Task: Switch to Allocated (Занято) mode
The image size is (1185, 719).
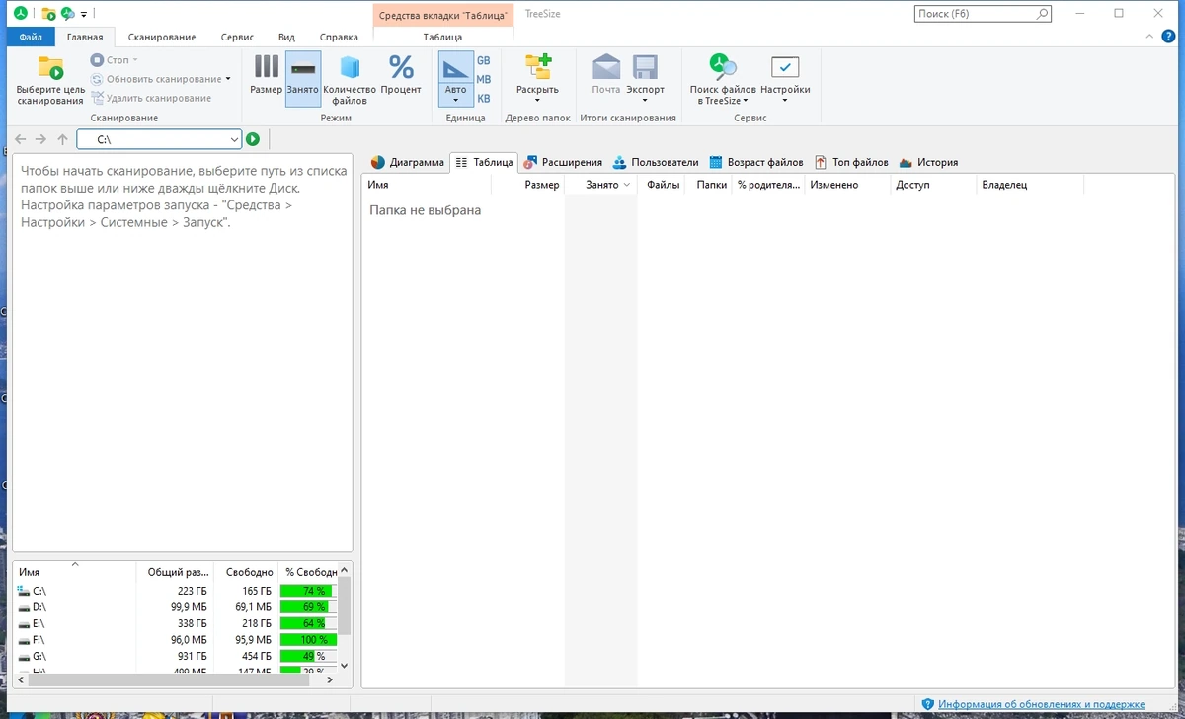Action: click(303, 78)
